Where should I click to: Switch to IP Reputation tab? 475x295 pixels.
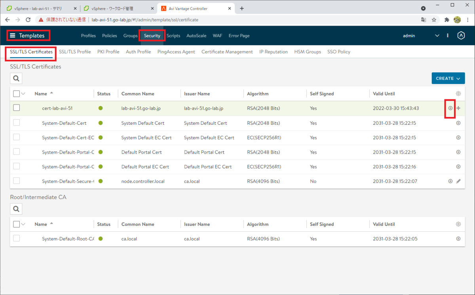pyautogui.click(x=274, y=52)
